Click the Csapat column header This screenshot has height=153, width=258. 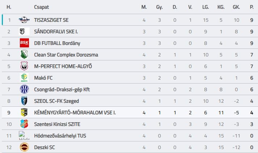coord(42,7)
